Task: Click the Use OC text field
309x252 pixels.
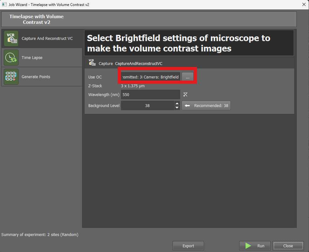Action: [x=151, y=77]
